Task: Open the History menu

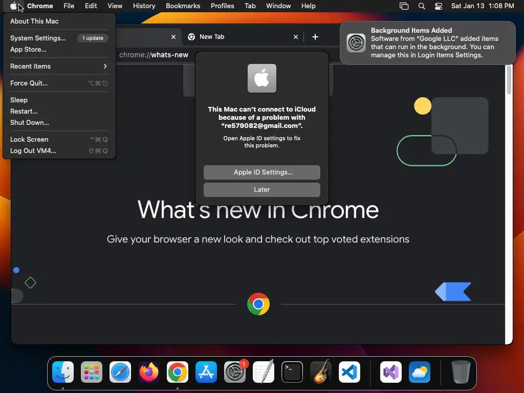Action: coord(144,6)
